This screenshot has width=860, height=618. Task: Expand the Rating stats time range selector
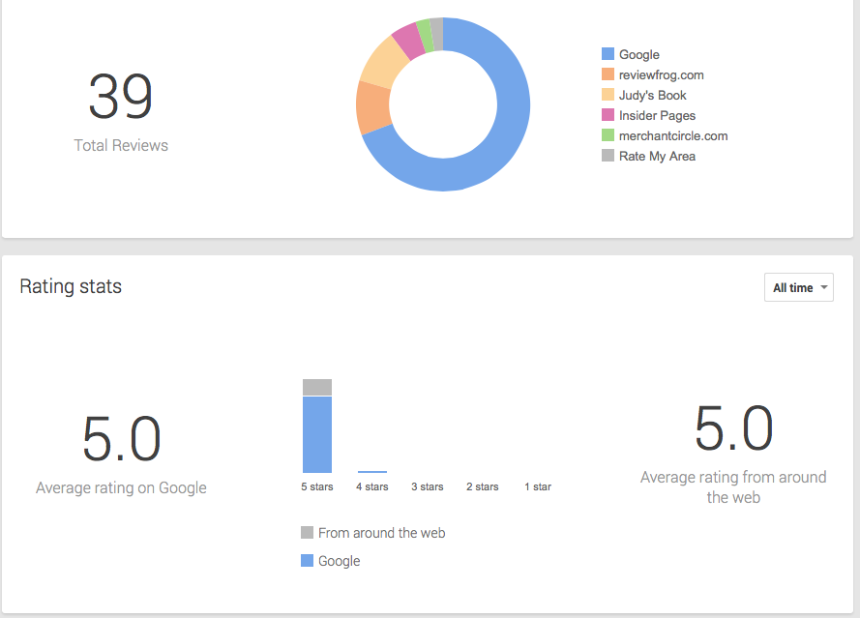point(798,287)
